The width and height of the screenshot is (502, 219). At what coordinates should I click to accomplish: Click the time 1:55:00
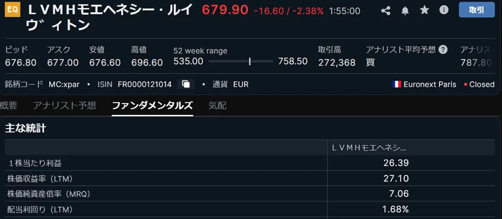[345, 11]
